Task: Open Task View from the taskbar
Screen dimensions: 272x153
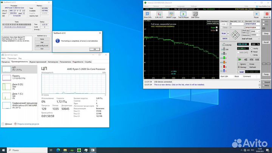Action: click(51, 150)
